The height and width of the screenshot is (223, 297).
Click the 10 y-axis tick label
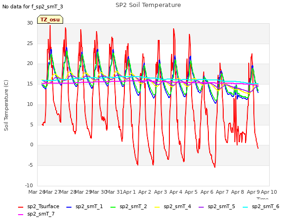coord(30,104)
